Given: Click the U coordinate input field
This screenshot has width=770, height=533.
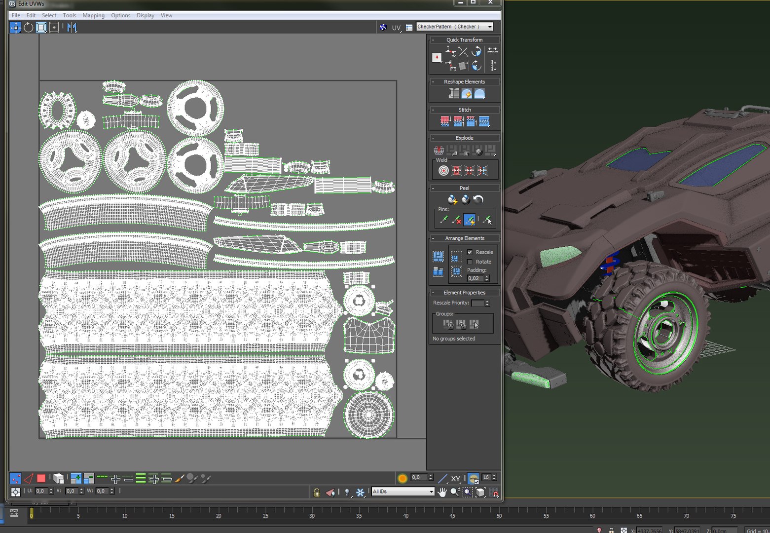Looking at the screenshot, I should pos(41,491).
